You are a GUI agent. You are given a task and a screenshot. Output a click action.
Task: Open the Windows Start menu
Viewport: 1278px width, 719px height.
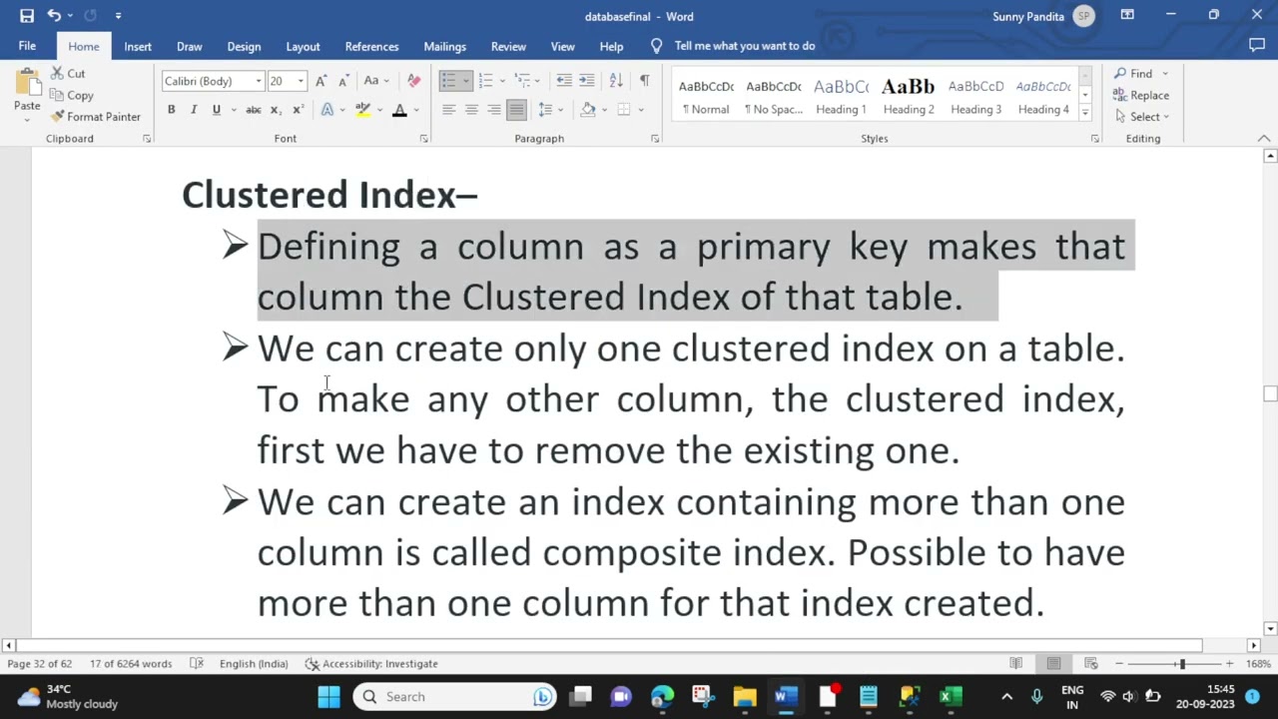328,697
